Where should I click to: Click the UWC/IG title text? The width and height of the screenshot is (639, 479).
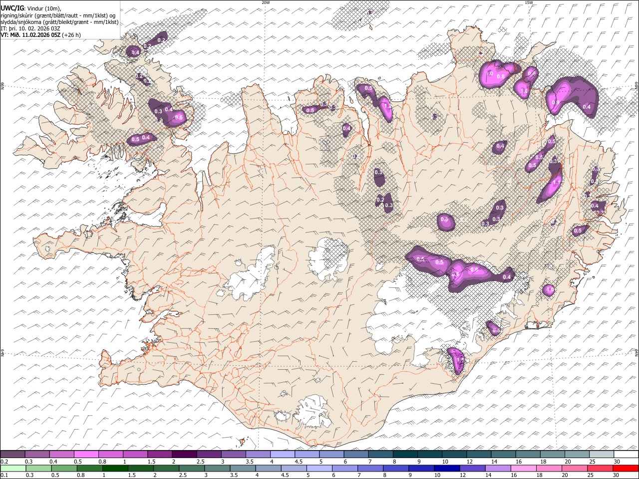pyautogui.click(x=12, y=8)
